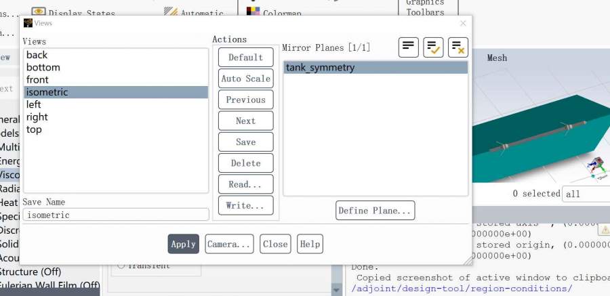Go to the Next view
Viewport: 610px width, 296px height.
245,121
